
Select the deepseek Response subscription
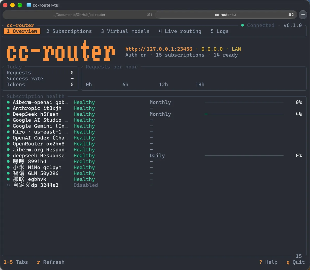tap(154, 156)
